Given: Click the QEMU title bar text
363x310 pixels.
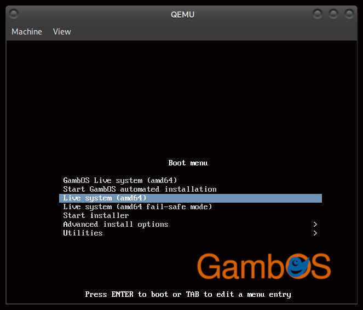Looking at the screenshot, I should point(182,14).
